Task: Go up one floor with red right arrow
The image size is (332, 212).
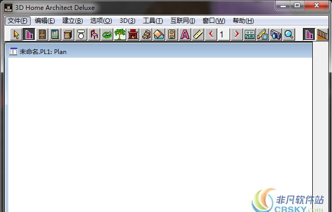Action: [x=237, y=34]
